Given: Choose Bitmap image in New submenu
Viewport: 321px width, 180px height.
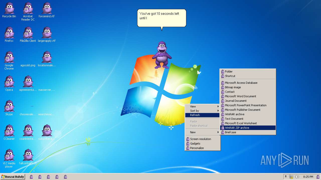Looking at the screenshot, I should 248,87.
